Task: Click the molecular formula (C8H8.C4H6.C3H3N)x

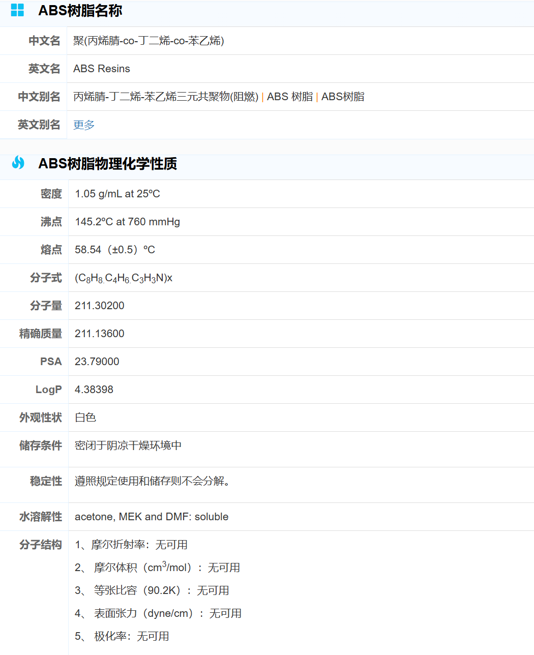Action: point(124,278)
